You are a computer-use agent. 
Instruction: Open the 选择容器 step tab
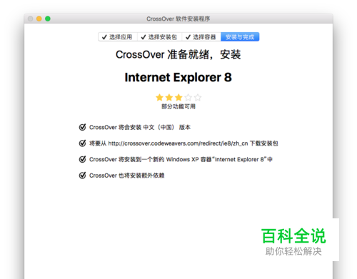201,37
